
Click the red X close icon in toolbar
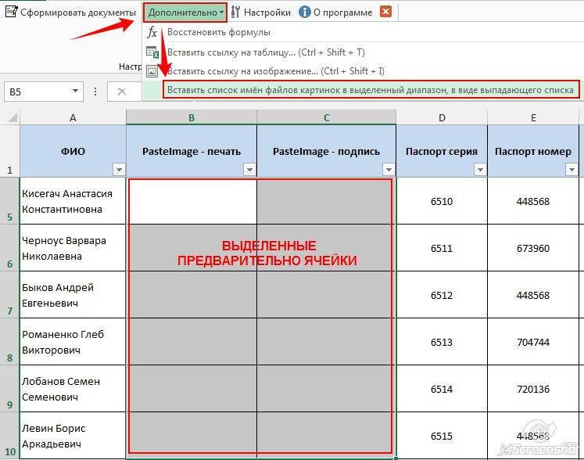(385, 13)
